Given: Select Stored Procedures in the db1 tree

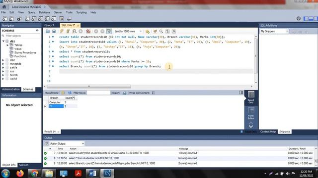Looking at the screenshot, I should pos(25,52).
